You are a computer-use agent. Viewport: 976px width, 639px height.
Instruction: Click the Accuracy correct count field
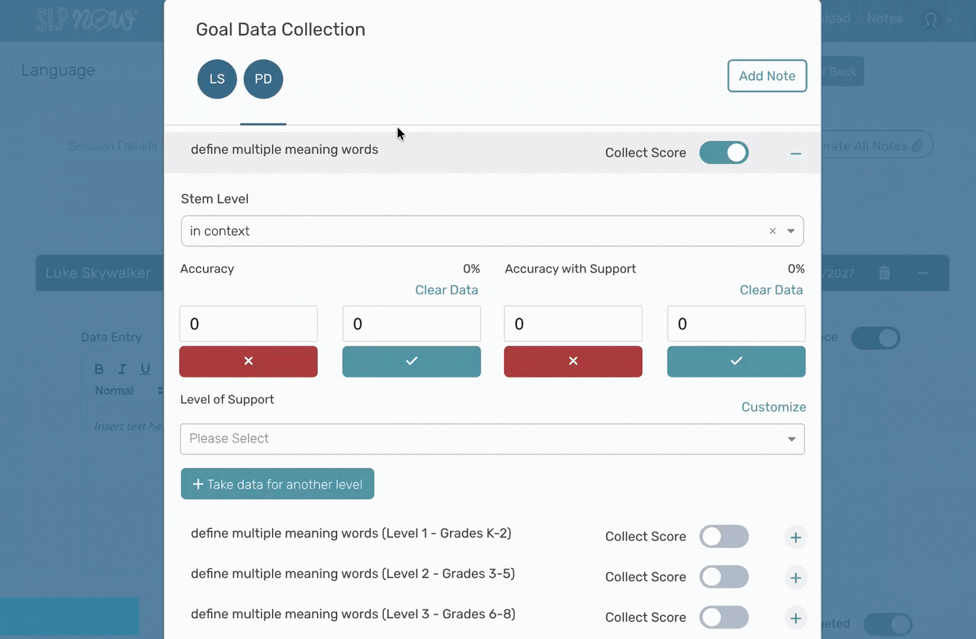pos(411,324)
